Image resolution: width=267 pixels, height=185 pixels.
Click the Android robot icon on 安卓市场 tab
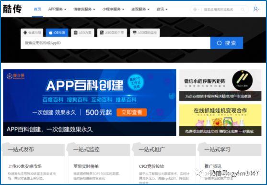25,33
